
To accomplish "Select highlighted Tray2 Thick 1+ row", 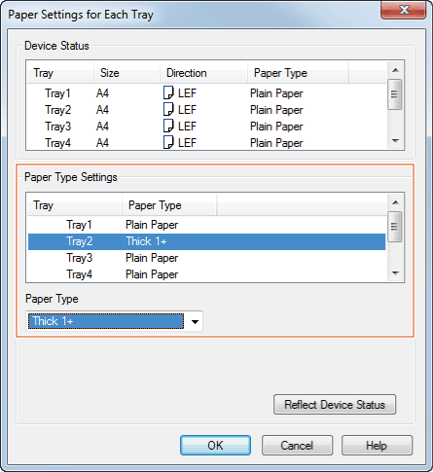I will (x=207, y=241).
